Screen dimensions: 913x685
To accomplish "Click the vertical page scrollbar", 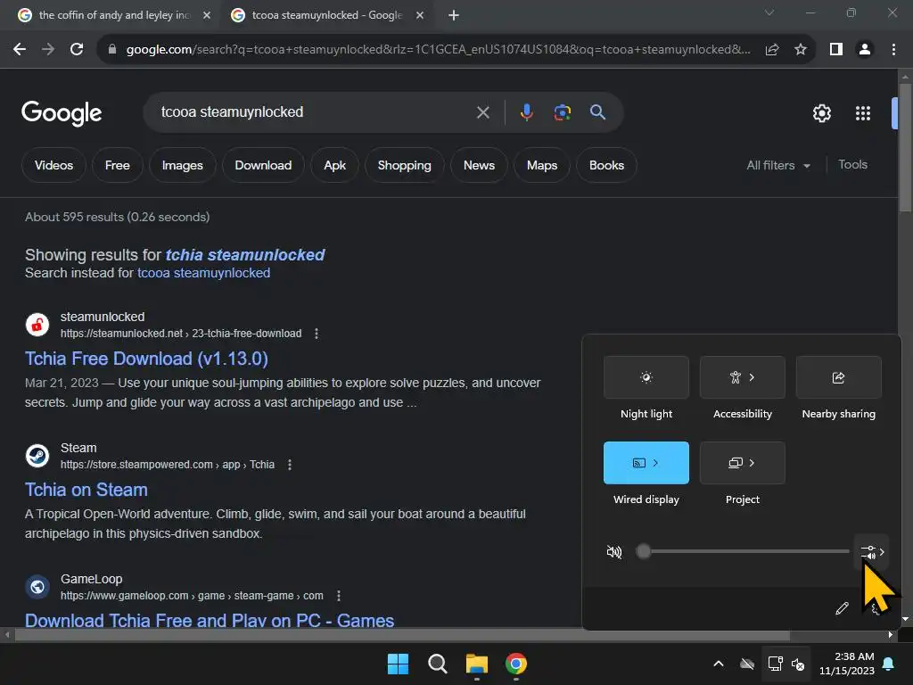I will 905,147.
